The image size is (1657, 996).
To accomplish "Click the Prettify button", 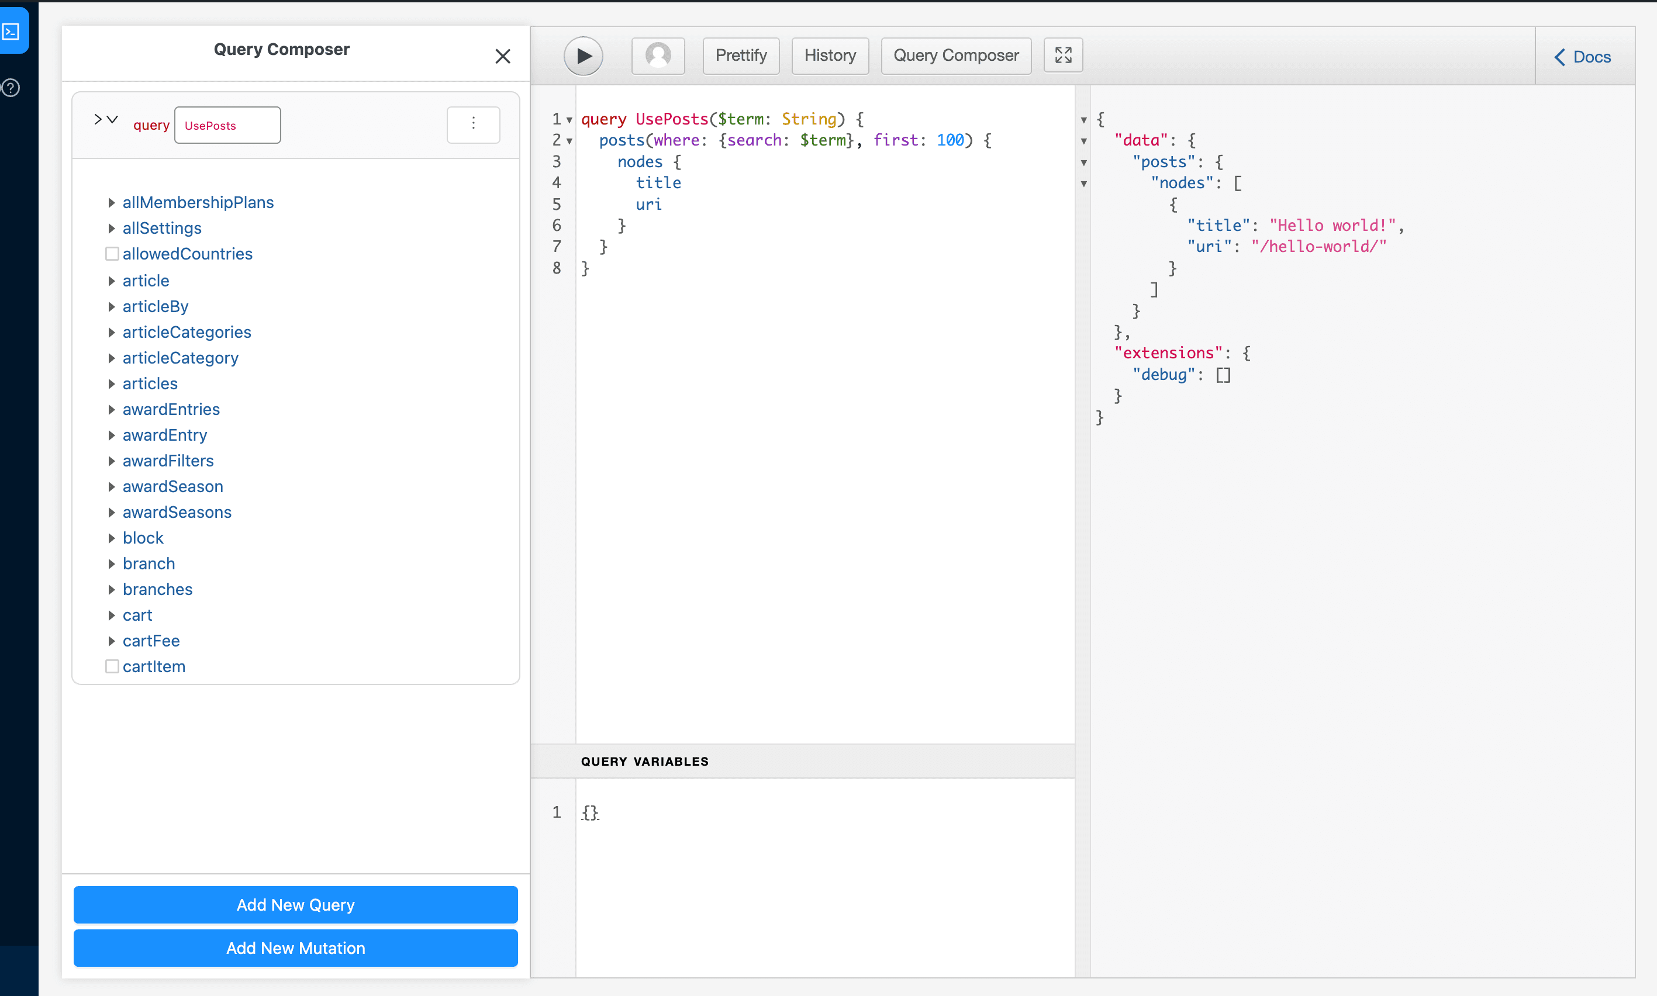I will click(740, 56).
